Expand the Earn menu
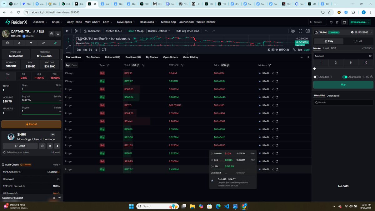The height and width of the screenshot is (211, 375). point(107,22)
